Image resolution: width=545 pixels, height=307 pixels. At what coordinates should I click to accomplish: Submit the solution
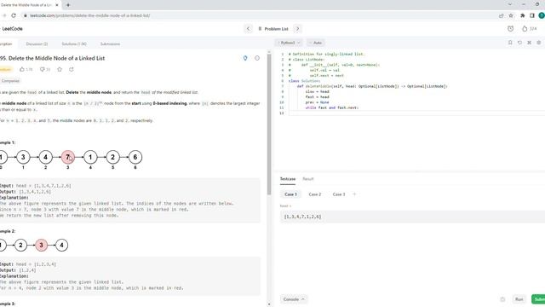point(538,299)
